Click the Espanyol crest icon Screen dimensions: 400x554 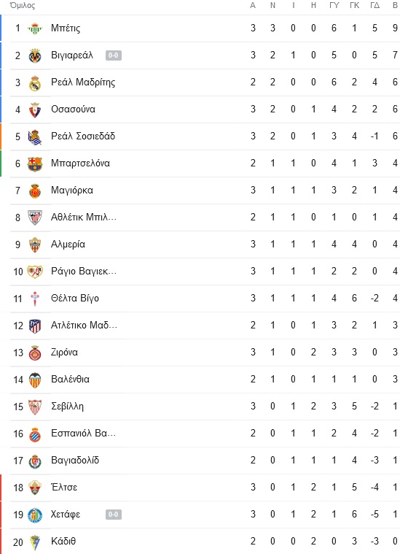click(34, 434)
